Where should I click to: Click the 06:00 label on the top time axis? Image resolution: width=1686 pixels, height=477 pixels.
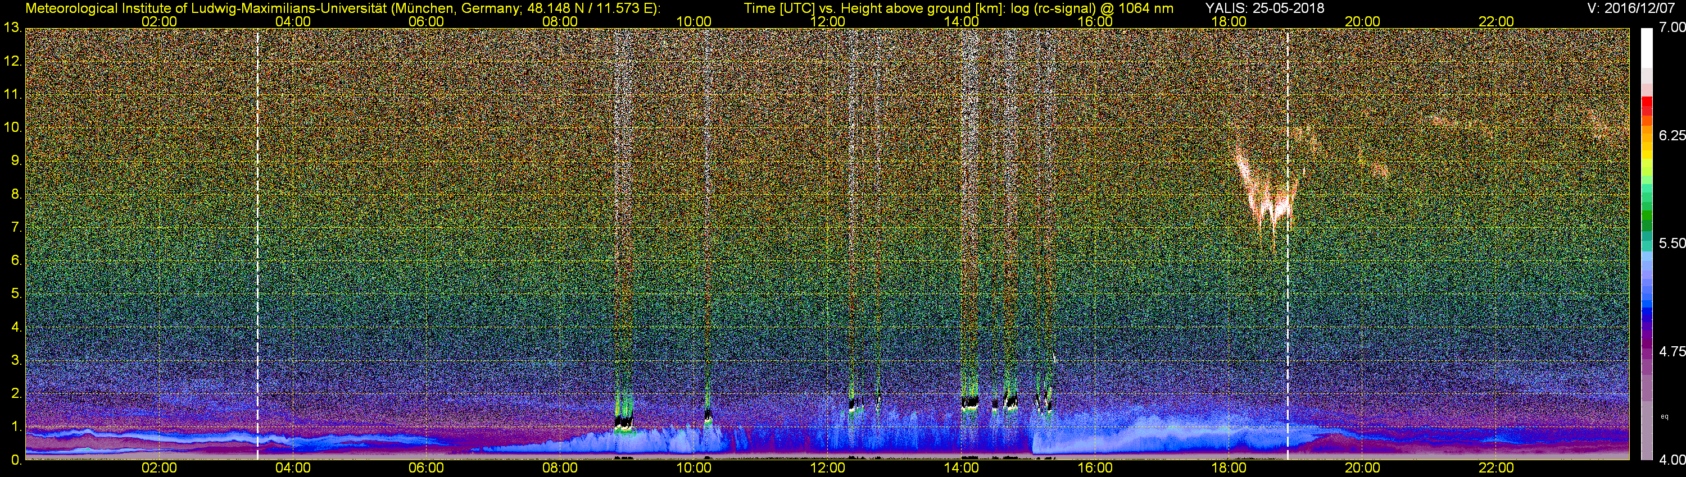coord(426,21)
